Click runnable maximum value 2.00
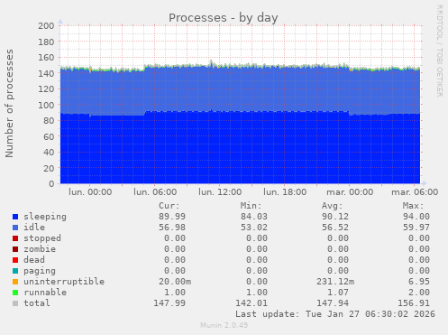Image resolution: width=448 pixels, height=335 pixels. 419,293
